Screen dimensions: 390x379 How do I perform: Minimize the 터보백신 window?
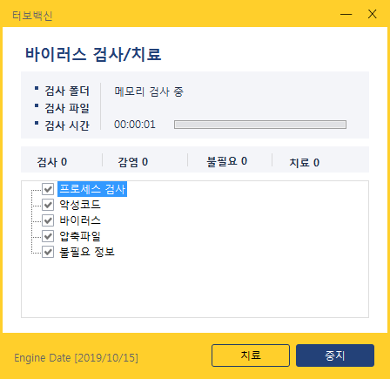coord(346,14)
